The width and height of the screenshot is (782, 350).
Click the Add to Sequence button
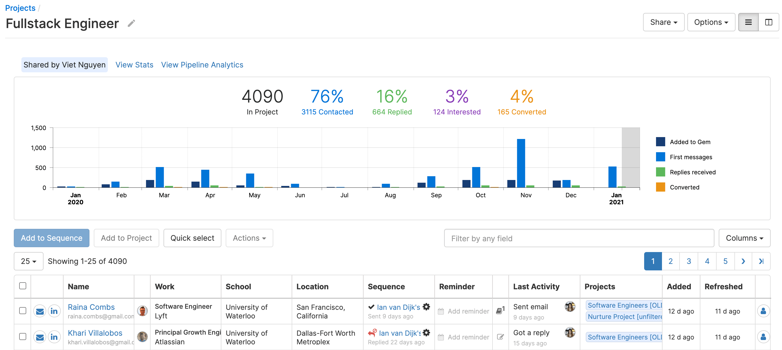51,238
